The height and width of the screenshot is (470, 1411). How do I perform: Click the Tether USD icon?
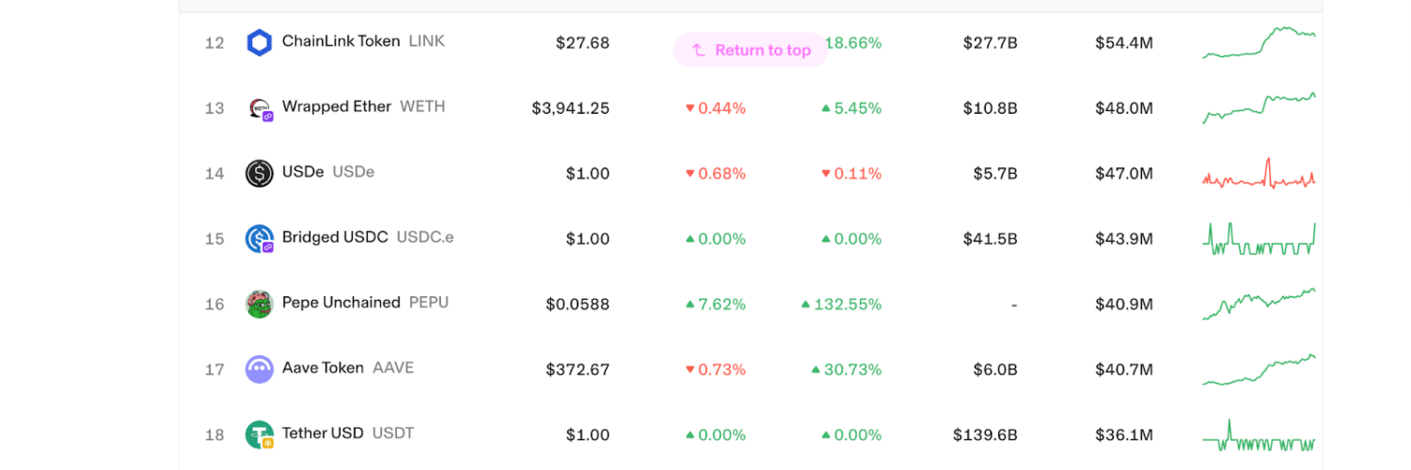[259, 434]
